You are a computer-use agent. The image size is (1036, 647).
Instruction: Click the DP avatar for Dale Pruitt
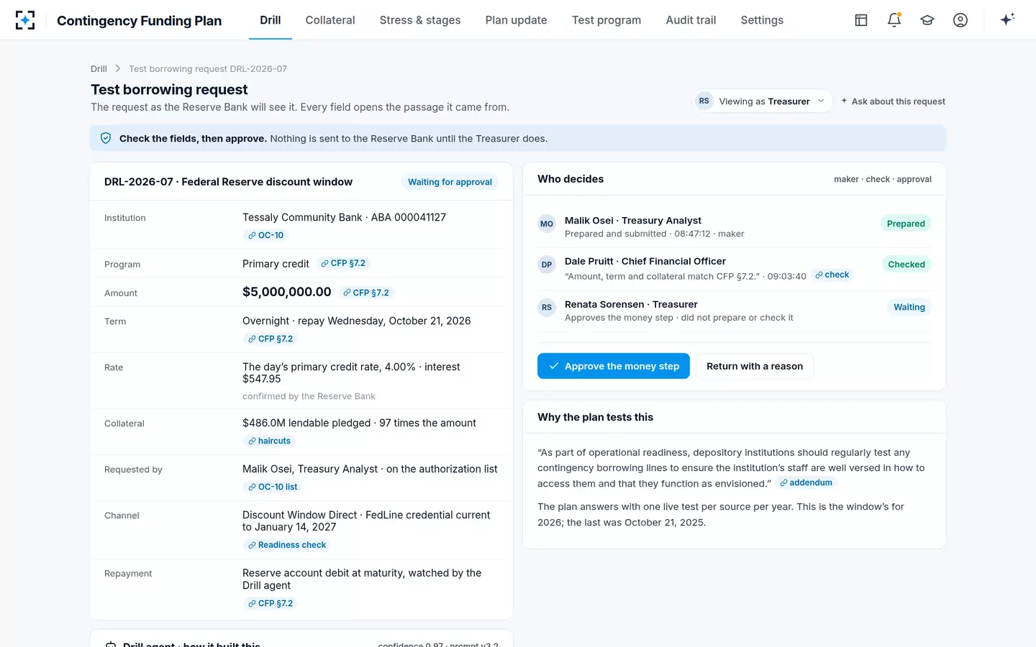coord(547,265)
